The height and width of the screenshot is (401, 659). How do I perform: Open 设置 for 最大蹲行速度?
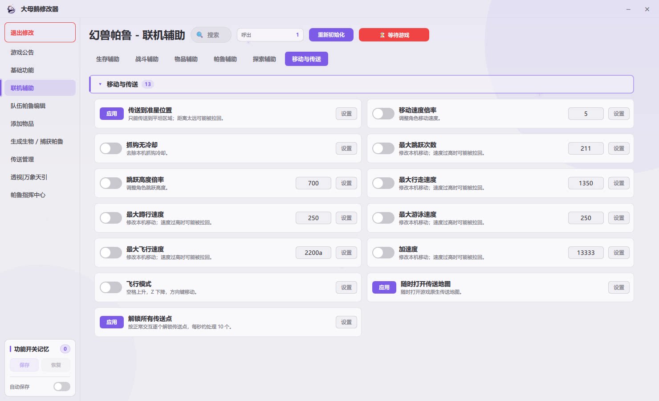point(346,218)
